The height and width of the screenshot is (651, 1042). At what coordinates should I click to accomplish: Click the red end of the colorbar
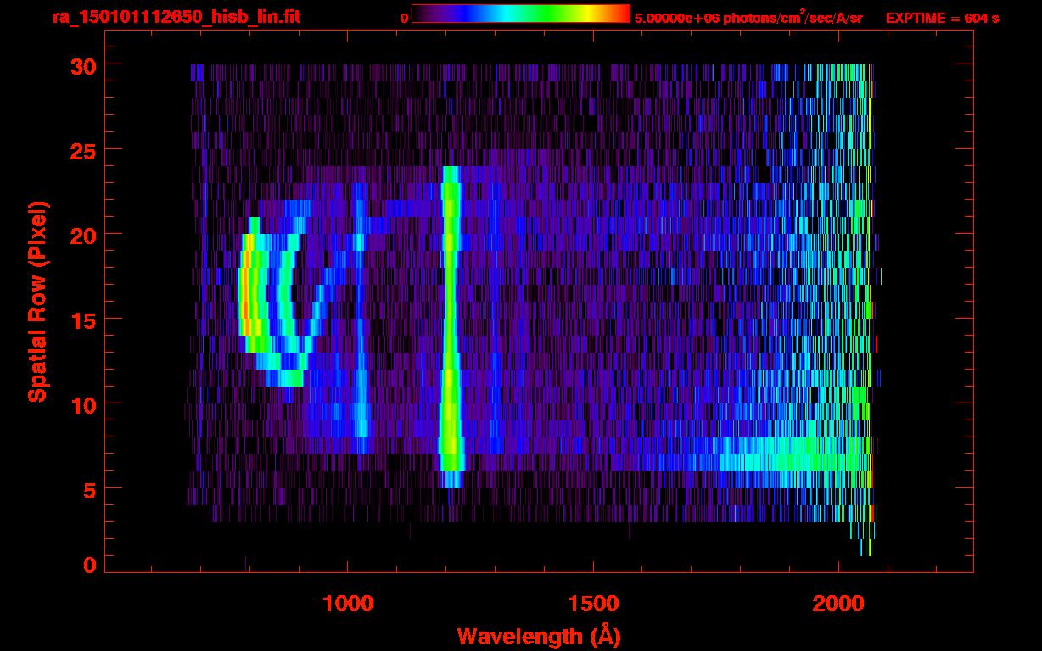(x=621, y=14)
